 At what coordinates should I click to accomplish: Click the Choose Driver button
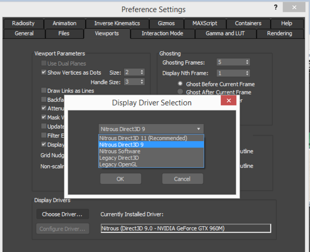click(x=63, y=214)
